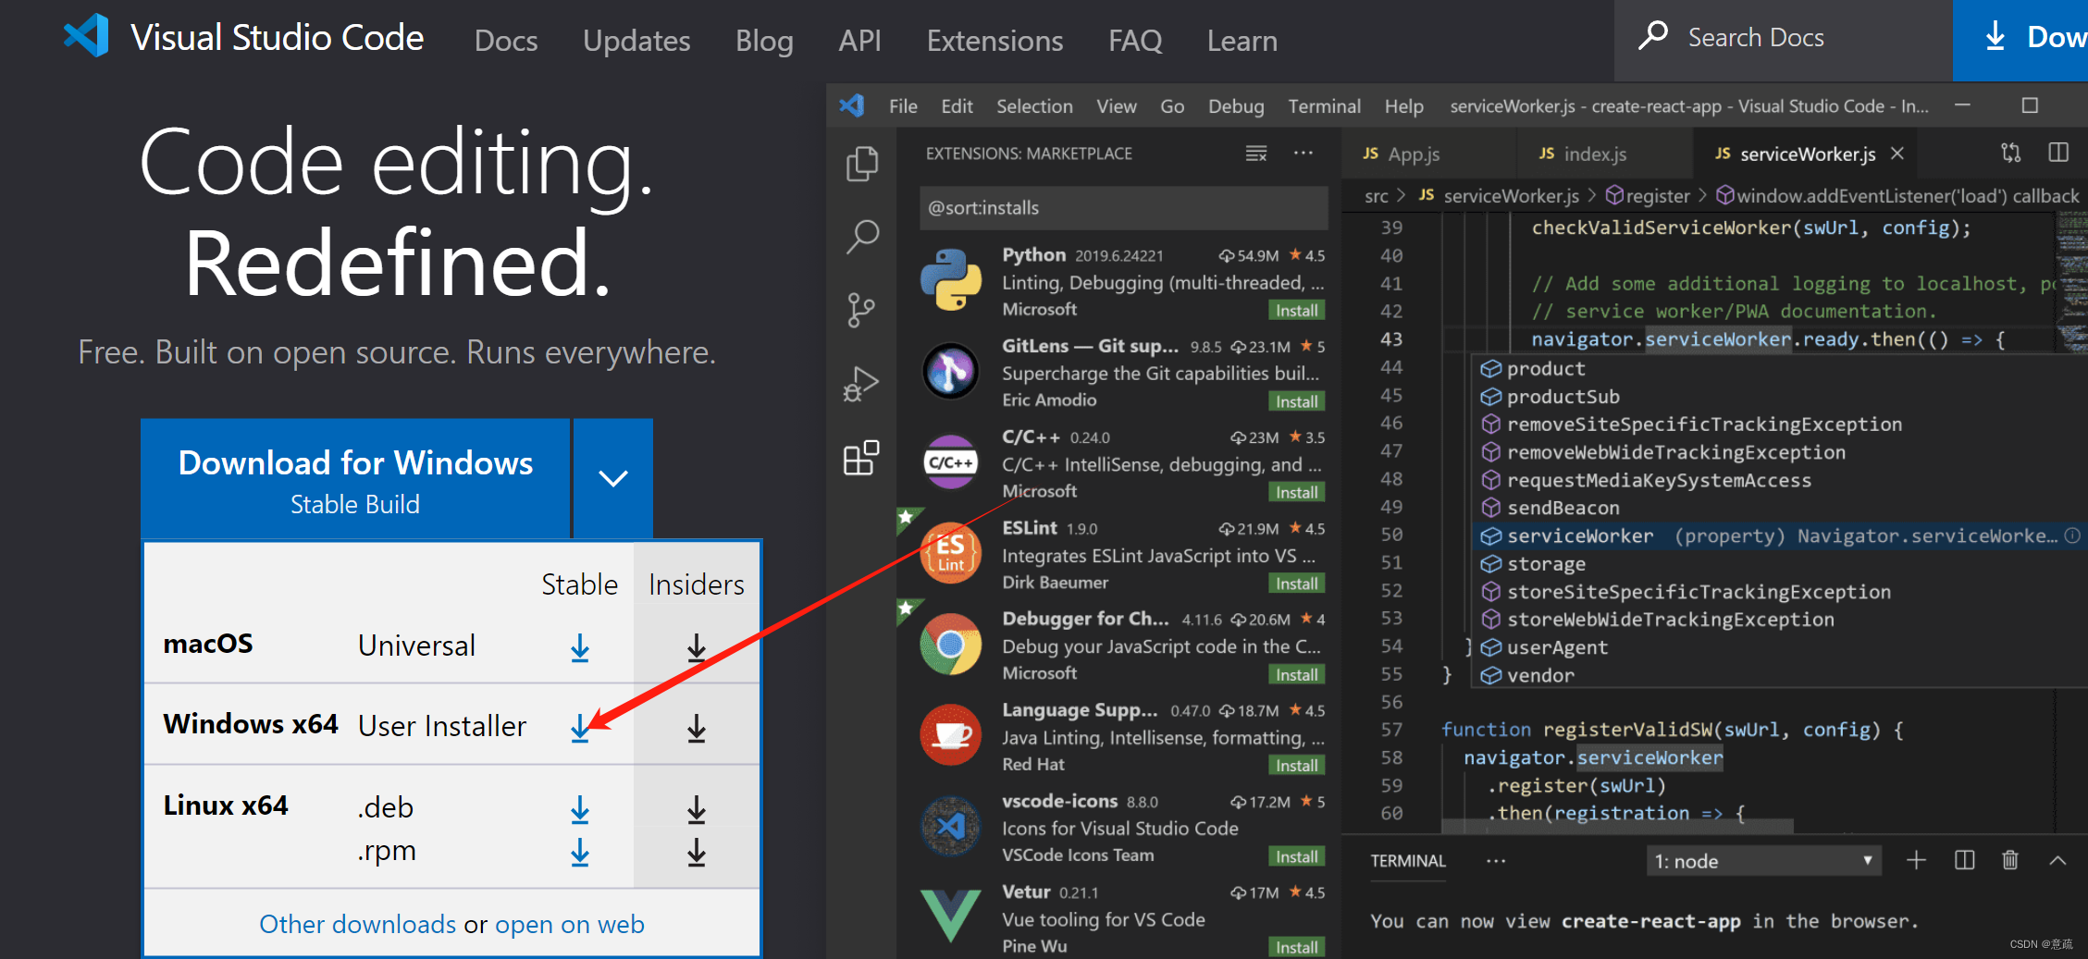Click the search magnifier icon
This screenshot has width=2088, height=959.
tap(1652, 36)
